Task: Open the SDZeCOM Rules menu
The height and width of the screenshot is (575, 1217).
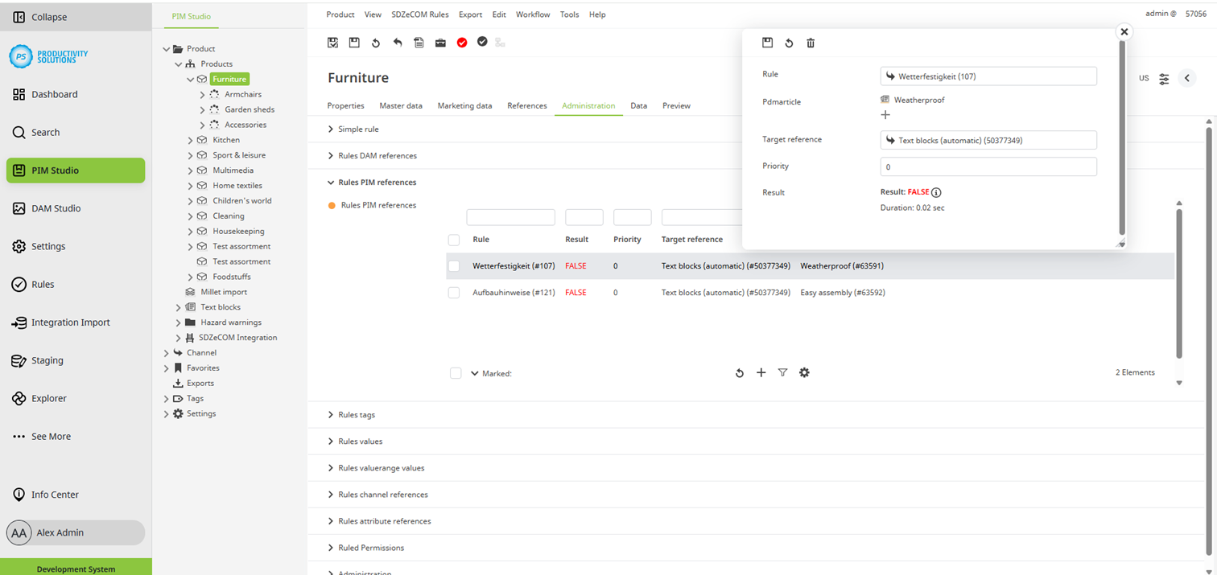Action: coord(419,14)
